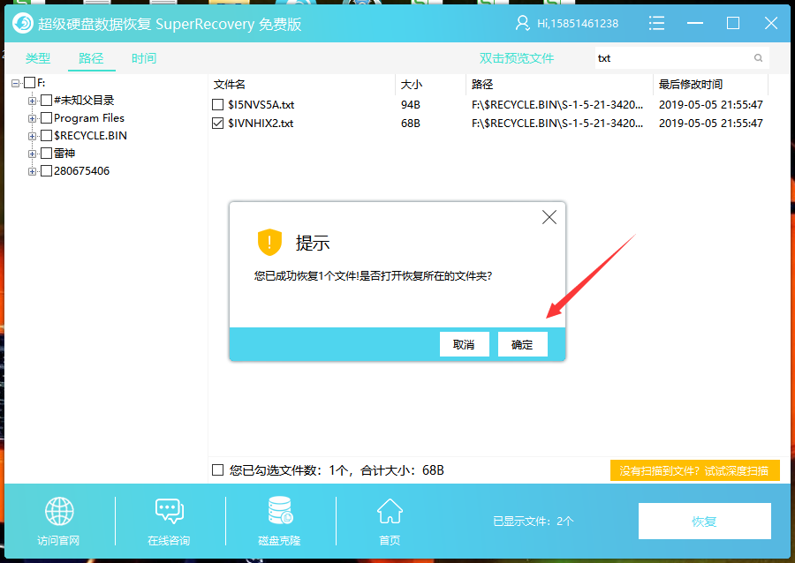Click the 恢复 button
Viewport: 795px width, 563px height.
(x=704, y=521)
